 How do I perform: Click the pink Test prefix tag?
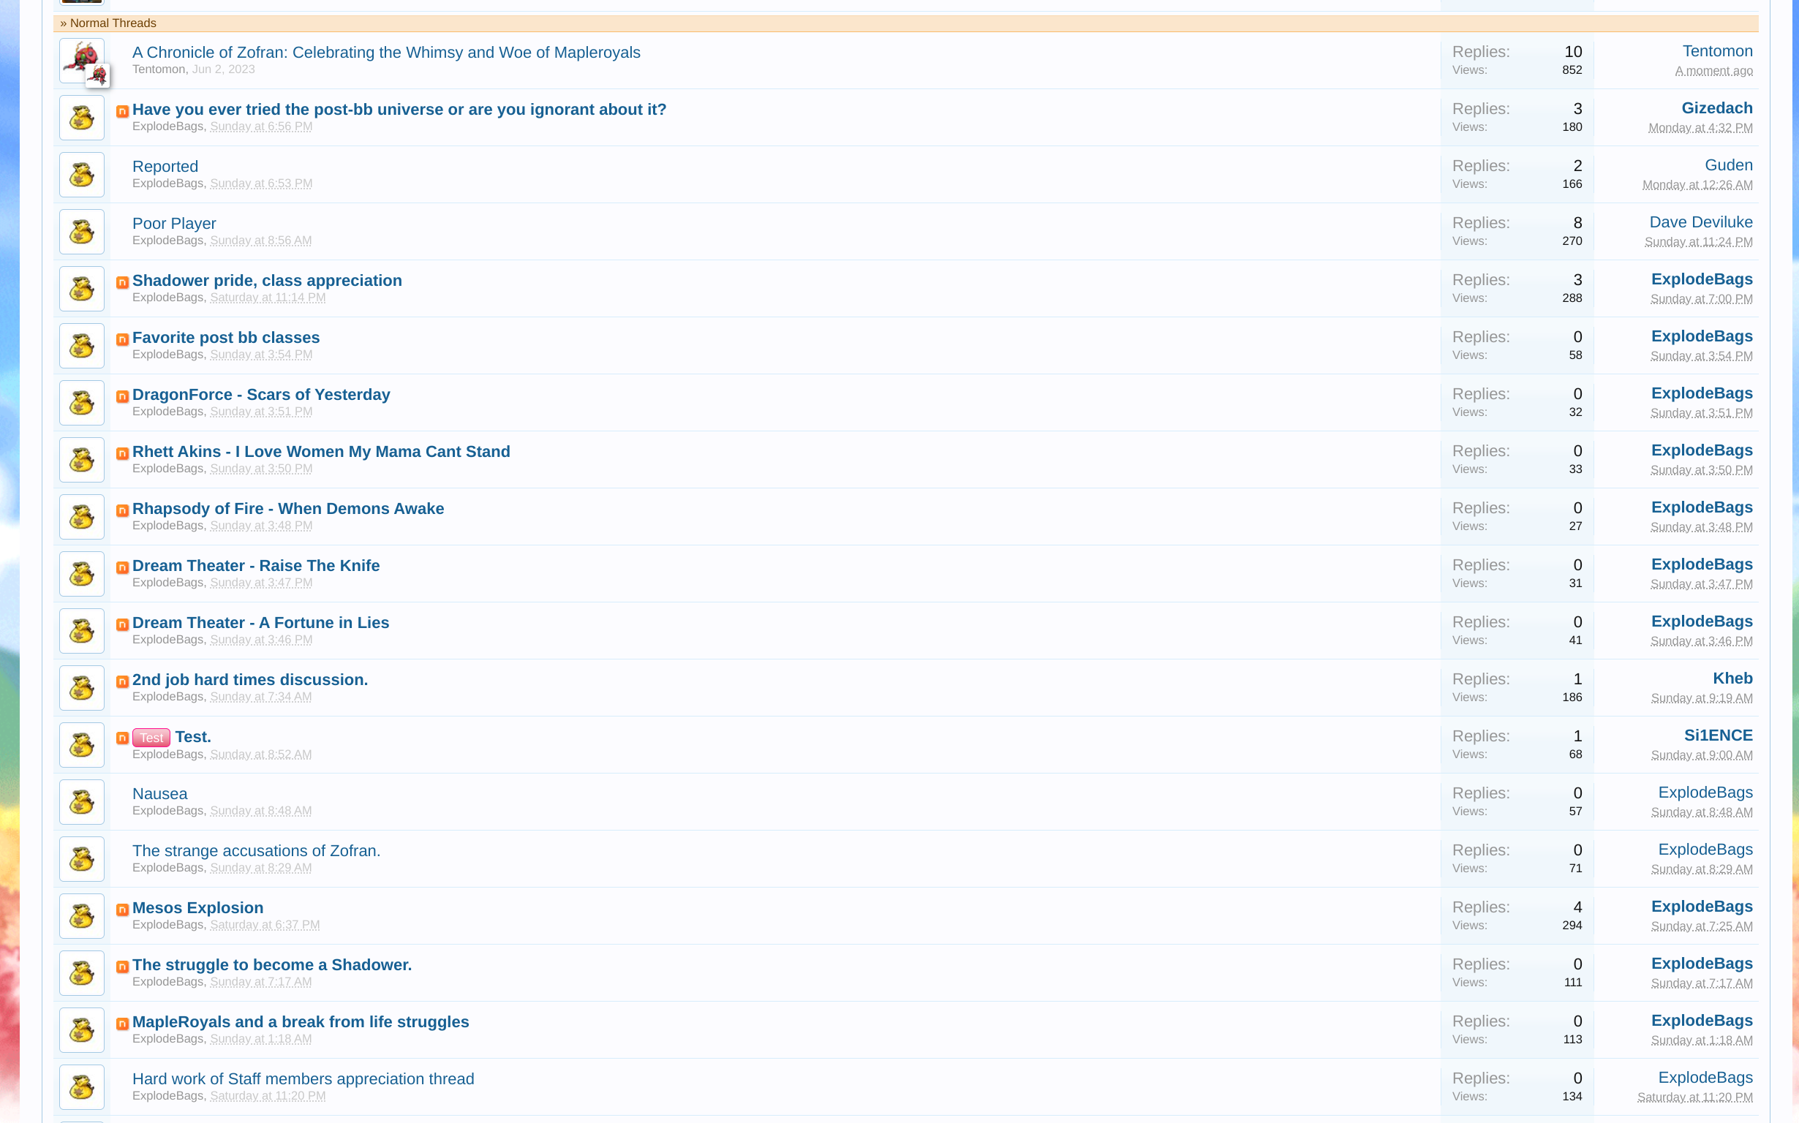click(151, 738)
